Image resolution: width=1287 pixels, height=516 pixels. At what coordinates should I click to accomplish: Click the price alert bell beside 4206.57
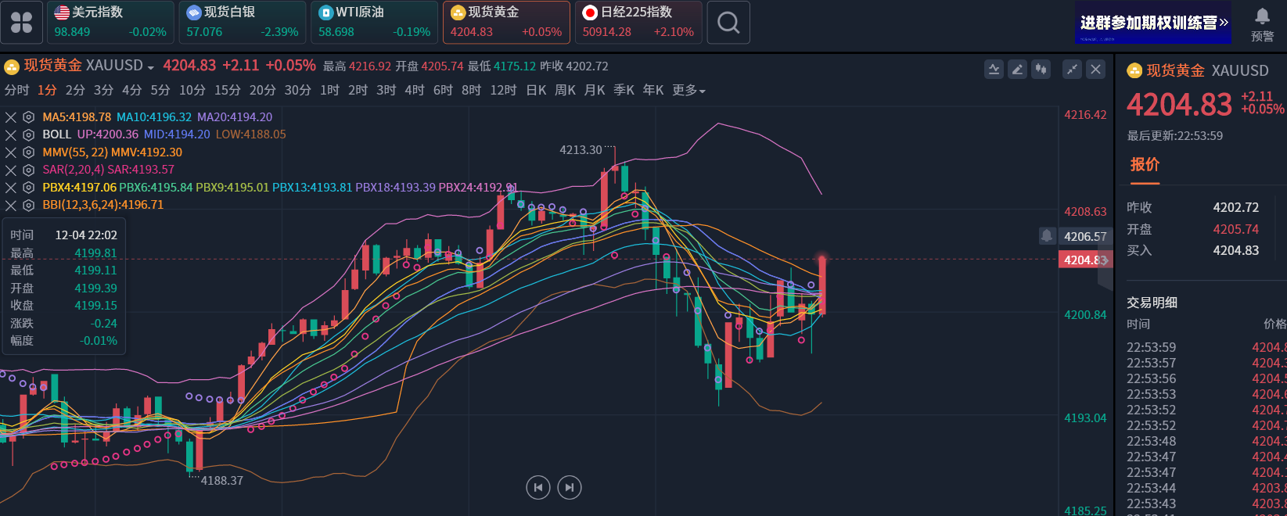coord(1047,235)
